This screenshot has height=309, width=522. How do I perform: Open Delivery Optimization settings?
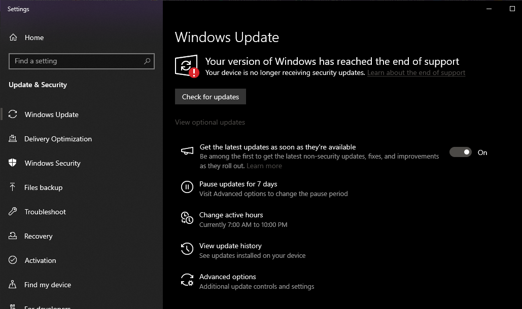click(58, 139)
